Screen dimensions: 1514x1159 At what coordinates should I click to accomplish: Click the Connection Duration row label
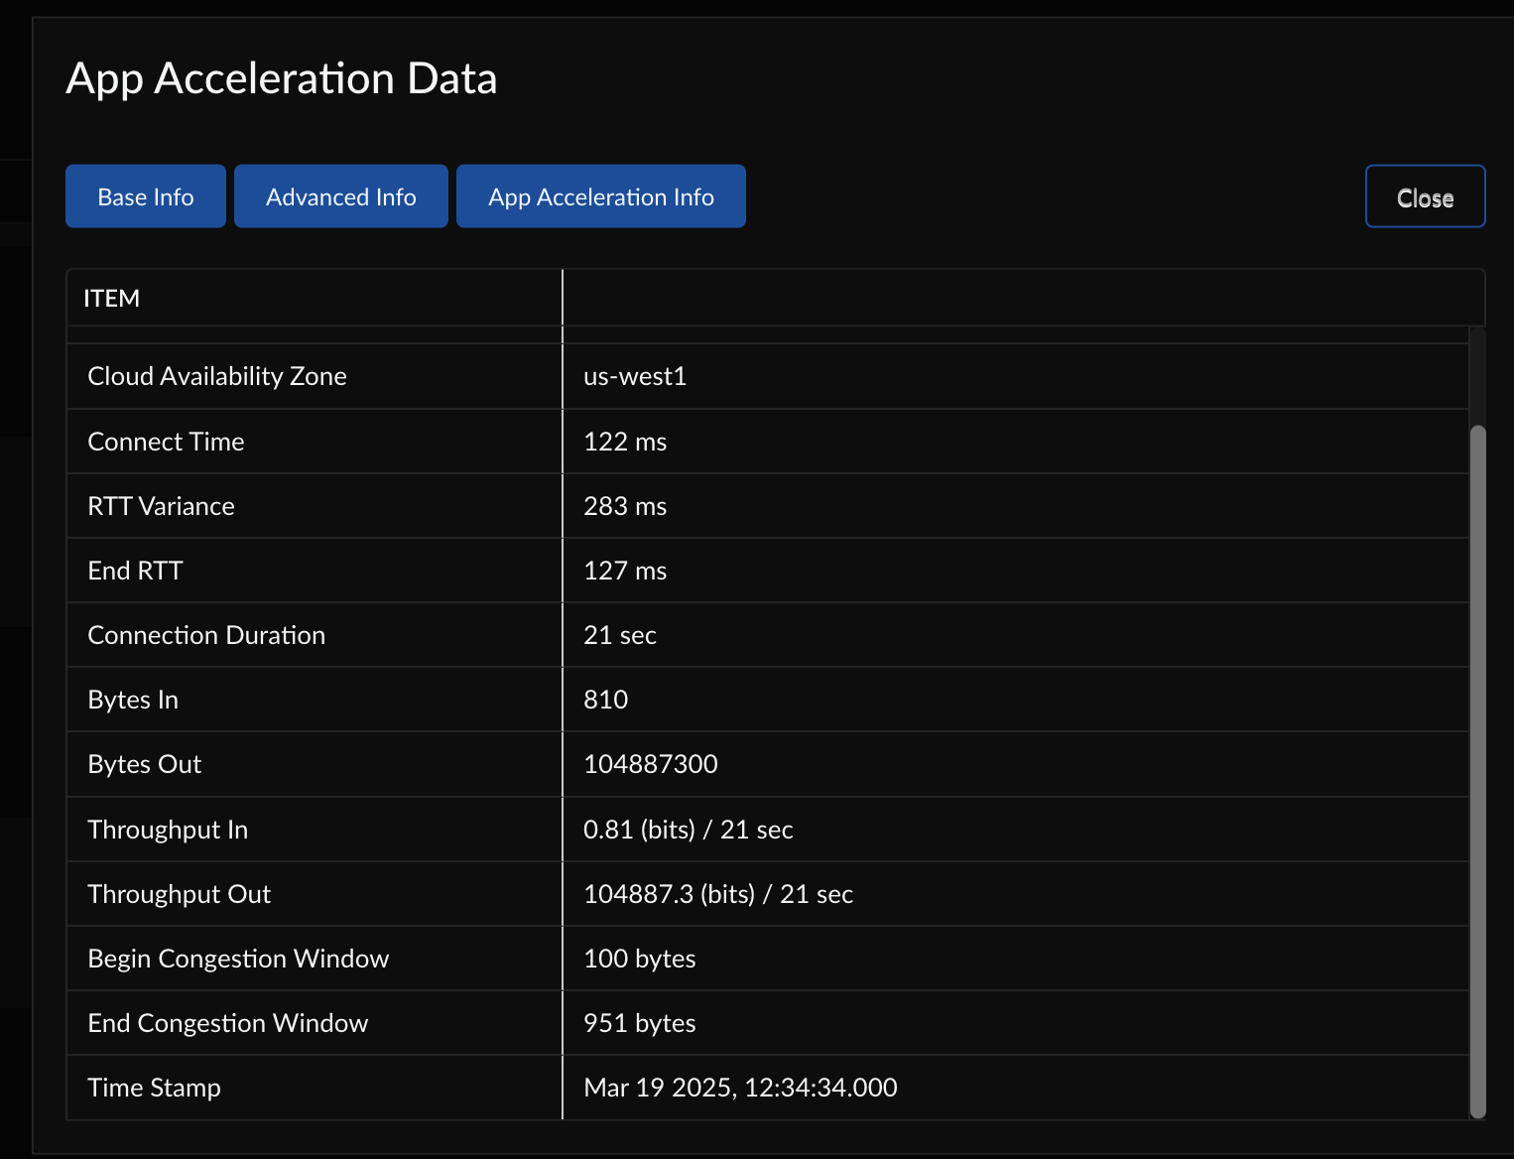click(x=206, y=635)
